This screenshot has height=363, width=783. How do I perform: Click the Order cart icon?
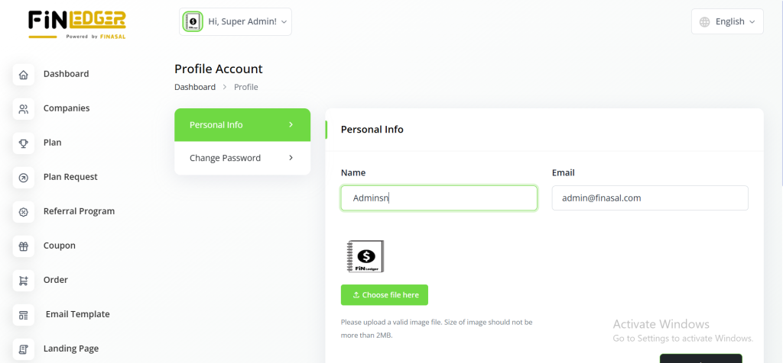pyautogui.click(x=24, y=281)
